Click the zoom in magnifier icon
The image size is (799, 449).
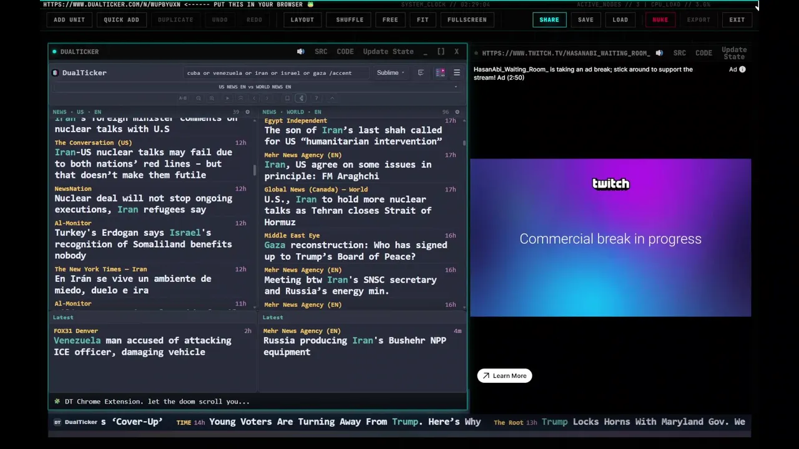212,98
